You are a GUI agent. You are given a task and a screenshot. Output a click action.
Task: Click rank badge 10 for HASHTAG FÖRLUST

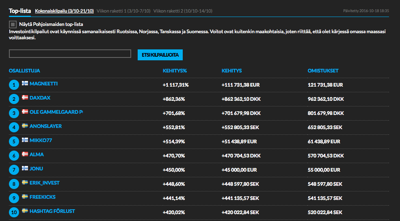tap(14, 212)
